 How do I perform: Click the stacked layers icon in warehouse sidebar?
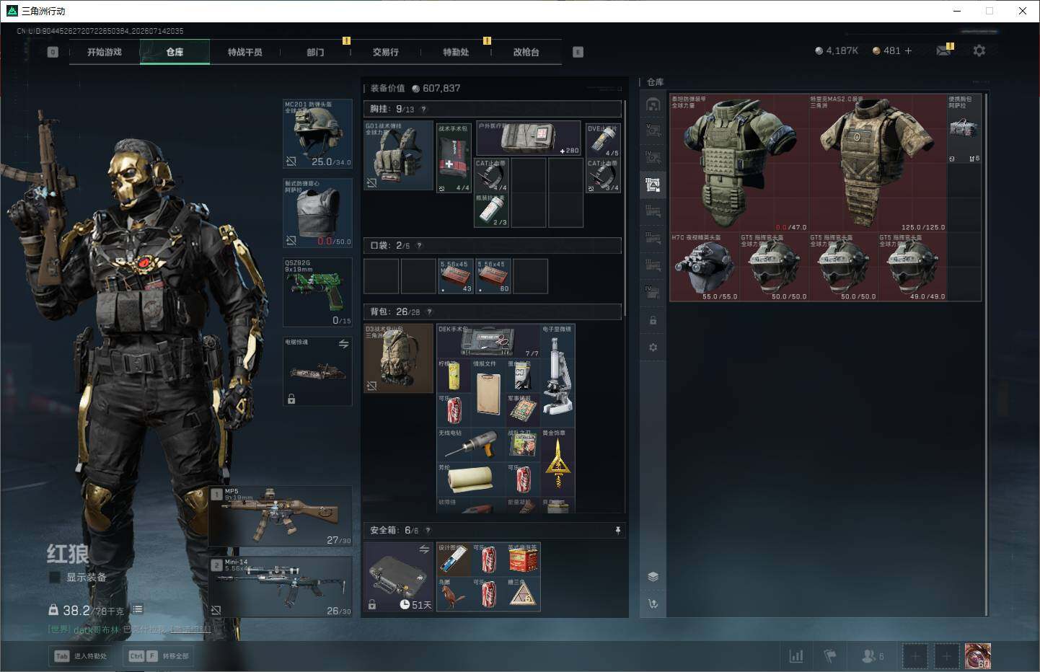click(x=653, y=576)
